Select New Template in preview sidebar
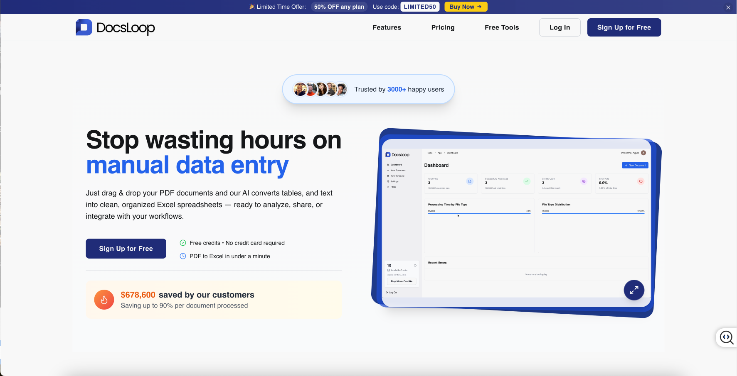 pyautogui.click(x=396, y=176)
